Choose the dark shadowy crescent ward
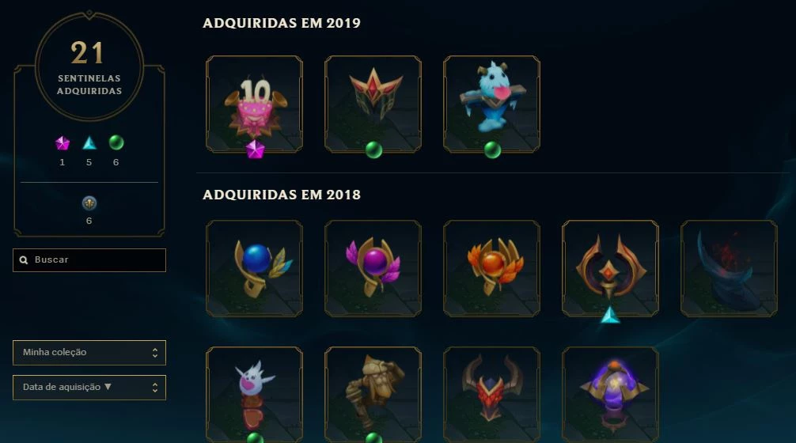Viewport: 796px width, 443px height. 730,268
